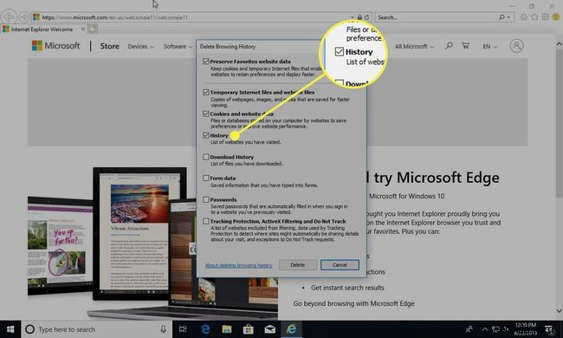Click the Refresh icon in address bar
The image size is (563, 338).
367,17
